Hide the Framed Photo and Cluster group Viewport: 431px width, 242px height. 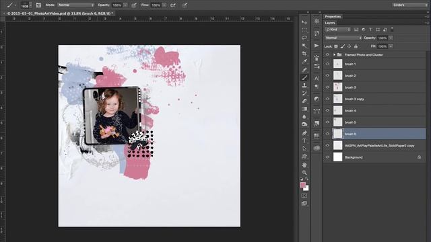click(327, 55)
